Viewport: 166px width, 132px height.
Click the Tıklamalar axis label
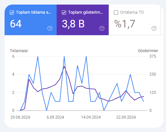click(x=19, y=51)
